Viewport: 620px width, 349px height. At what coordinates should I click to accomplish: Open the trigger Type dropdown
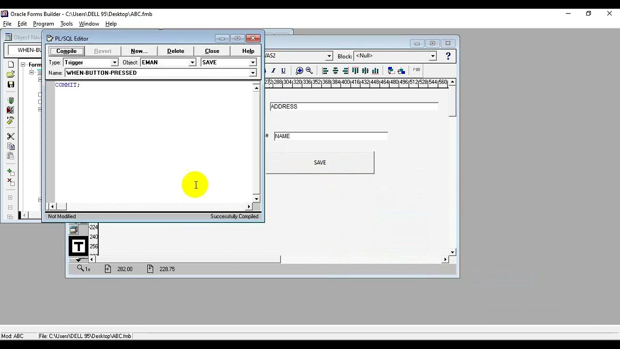pos(115,63)
